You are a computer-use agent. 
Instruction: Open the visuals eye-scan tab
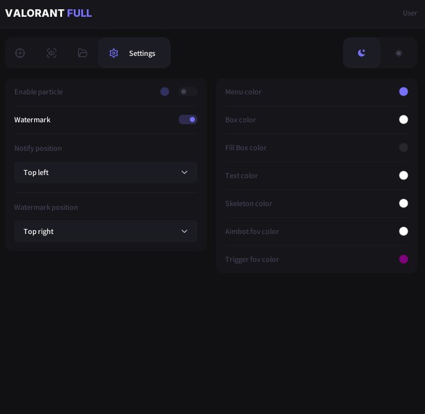point(51,53)
